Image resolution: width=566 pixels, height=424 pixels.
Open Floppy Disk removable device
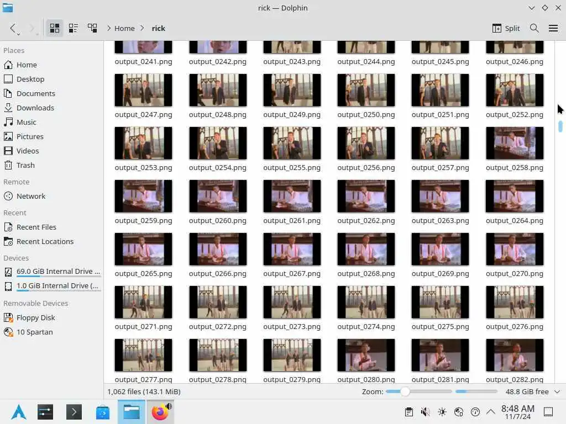point(51,317)
